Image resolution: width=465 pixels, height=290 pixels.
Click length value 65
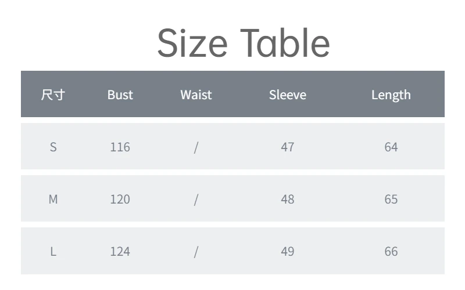[391, 199]
